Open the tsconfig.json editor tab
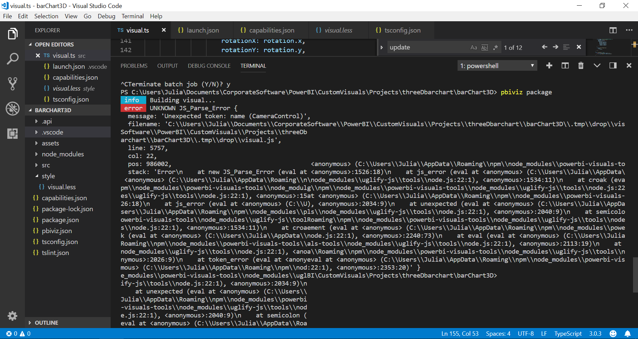The width and height of the screenshot is (638, 339). [402, 30]
